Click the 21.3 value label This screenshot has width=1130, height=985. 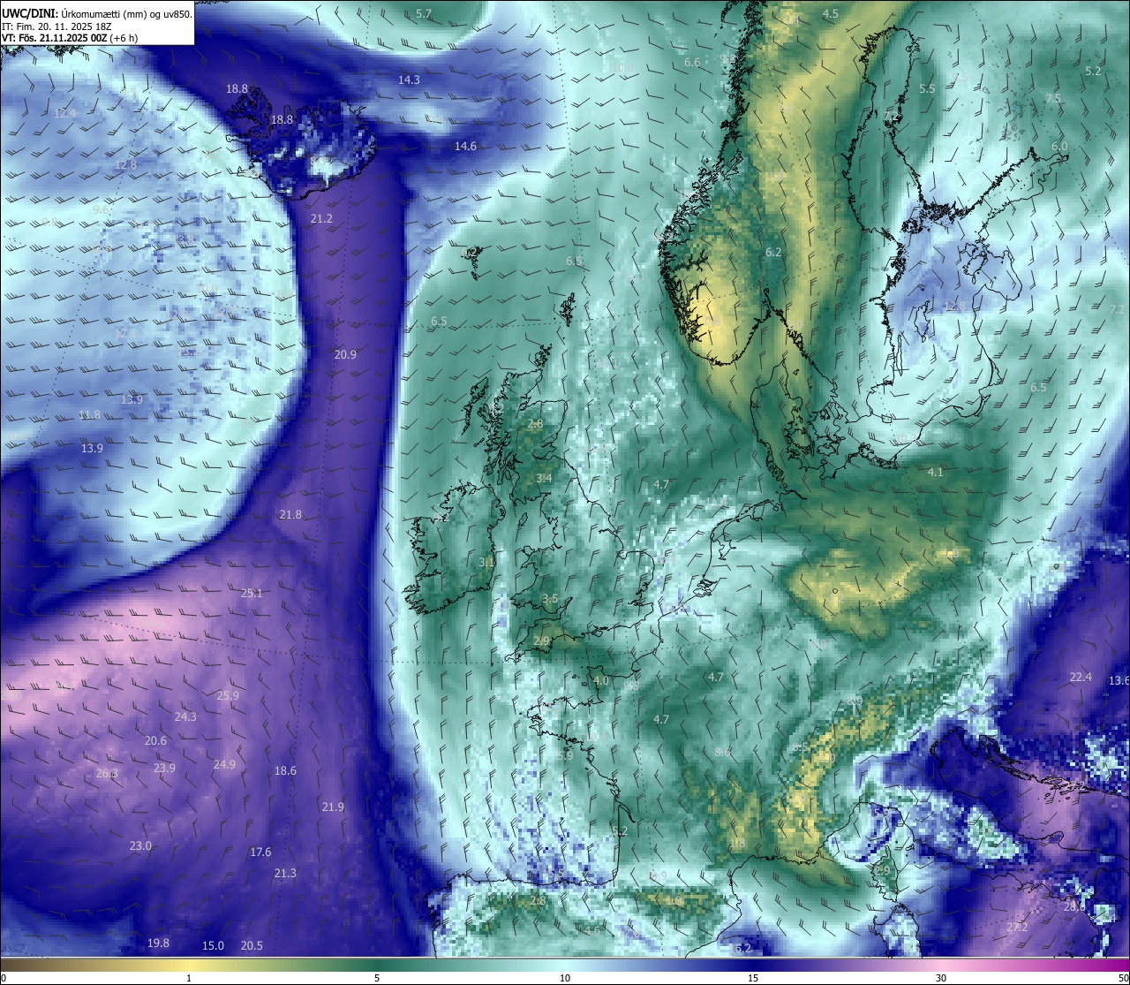pos(285,873)
